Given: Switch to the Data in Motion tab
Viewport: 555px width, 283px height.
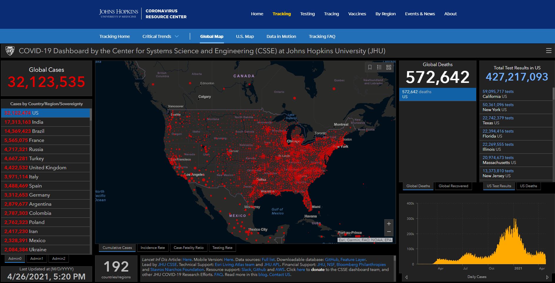Looking at the screenshot, I should pyautogui.click(x=281, y=36).
